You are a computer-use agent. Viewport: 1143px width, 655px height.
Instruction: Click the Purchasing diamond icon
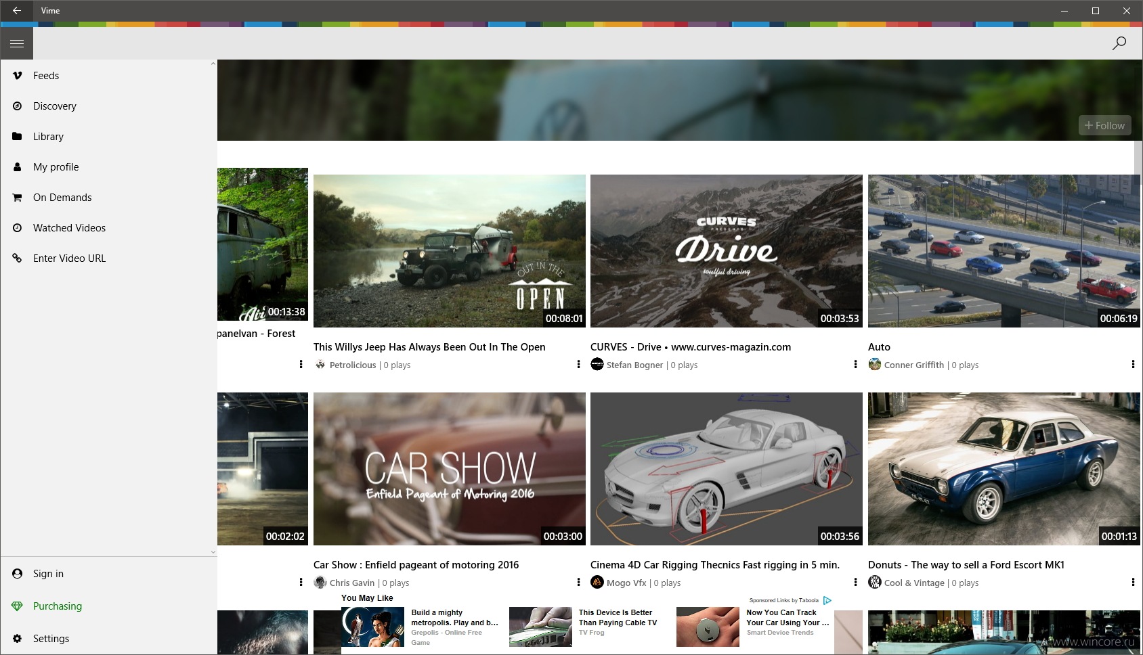[18, 606]
